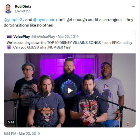
Task: Open the quoted tweet text about Disney villains
Action: 69,45
